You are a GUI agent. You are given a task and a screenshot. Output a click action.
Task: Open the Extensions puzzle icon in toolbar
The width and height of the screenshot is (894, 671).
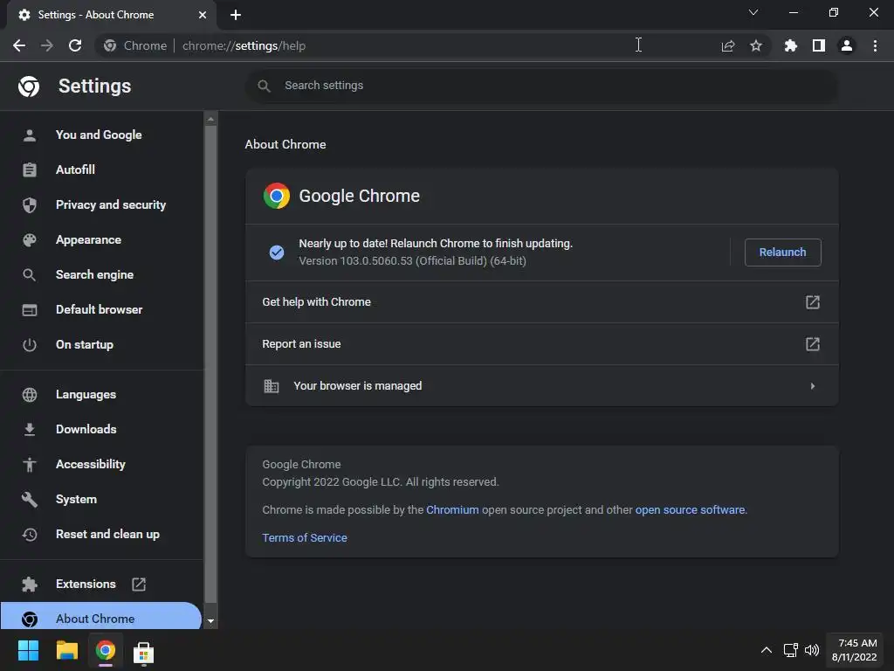tap(791, 45)
